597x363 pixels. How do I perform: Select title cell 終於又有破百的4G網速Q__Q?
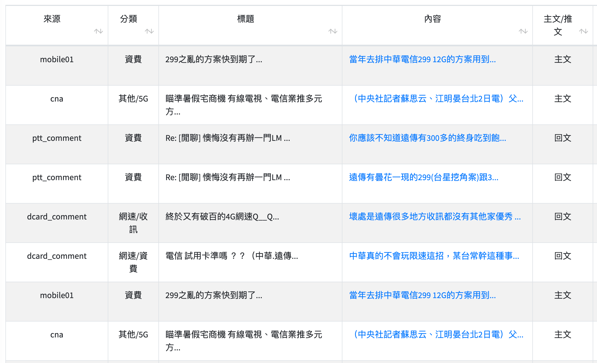pyautogui.click(x=222, y=217)
